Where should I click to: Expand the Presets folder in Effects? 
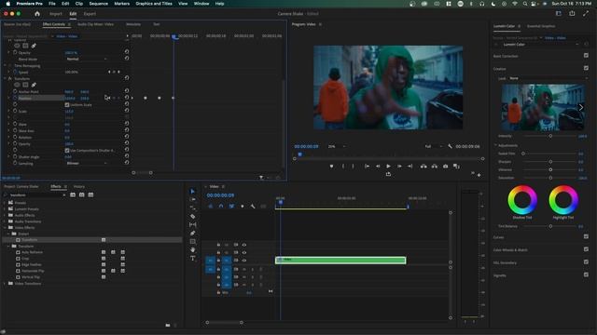(5, 203)
